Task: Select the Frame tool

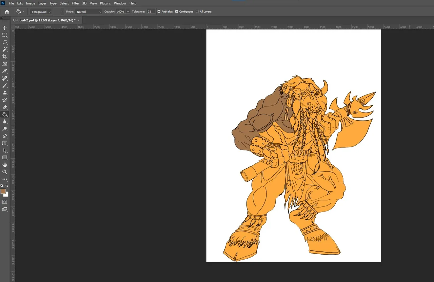Action: tap(5, 64)
